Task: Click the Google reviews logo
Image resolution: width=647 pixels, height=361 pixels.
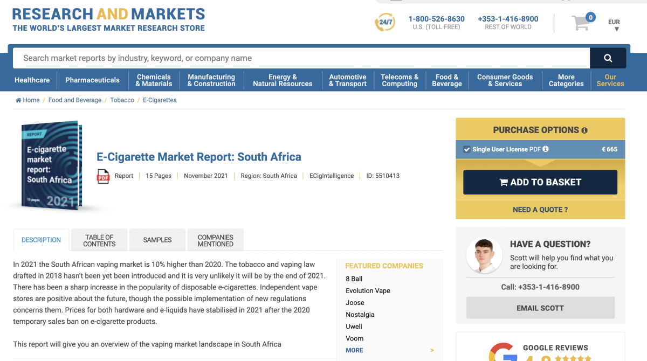Action: coord(501,352)
